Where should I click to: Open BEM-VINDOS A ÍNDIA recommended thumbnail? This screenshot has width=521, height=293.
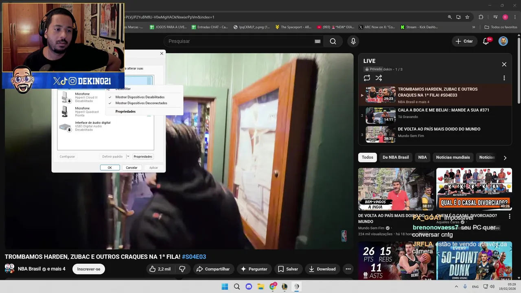pos(396,189)
